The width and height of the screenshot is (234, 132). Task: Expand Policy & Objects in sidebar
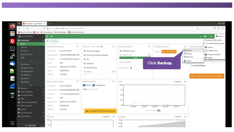[x=31, y=92]
